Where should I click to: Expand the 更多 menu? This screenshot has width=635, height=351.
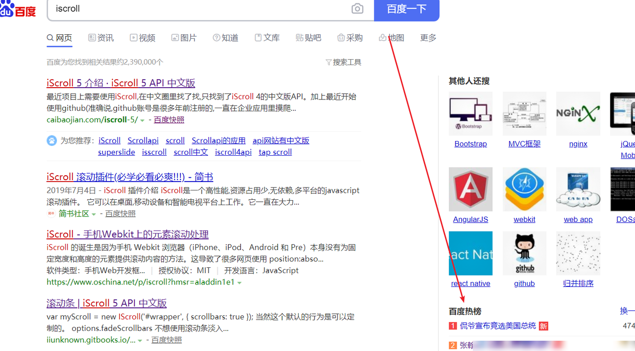tap(428, 38)
